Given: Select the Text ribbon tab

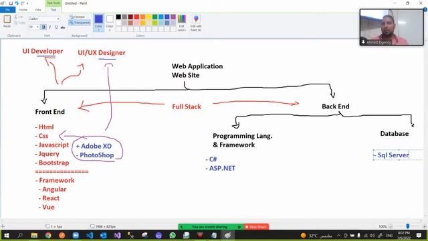Looking at the screenshot, I should pyautogui.click(x=53, y=9).
